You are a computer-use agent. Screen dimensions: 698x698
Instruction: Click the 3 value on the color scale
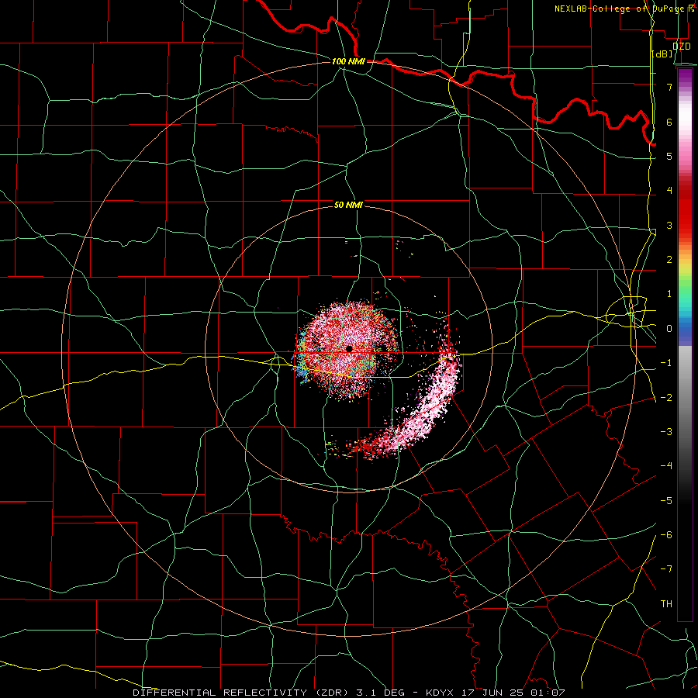pos(669,225)
